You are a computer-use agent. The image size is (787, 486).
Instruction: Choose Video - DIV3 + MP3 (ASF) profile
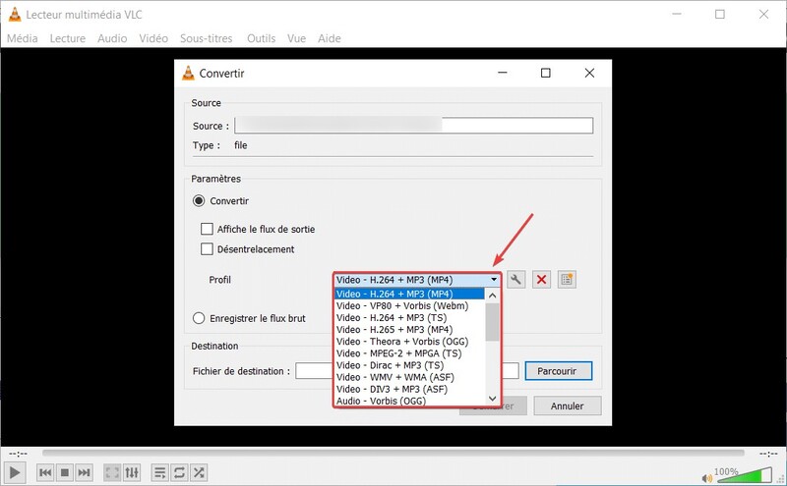(x=409, y=390)
